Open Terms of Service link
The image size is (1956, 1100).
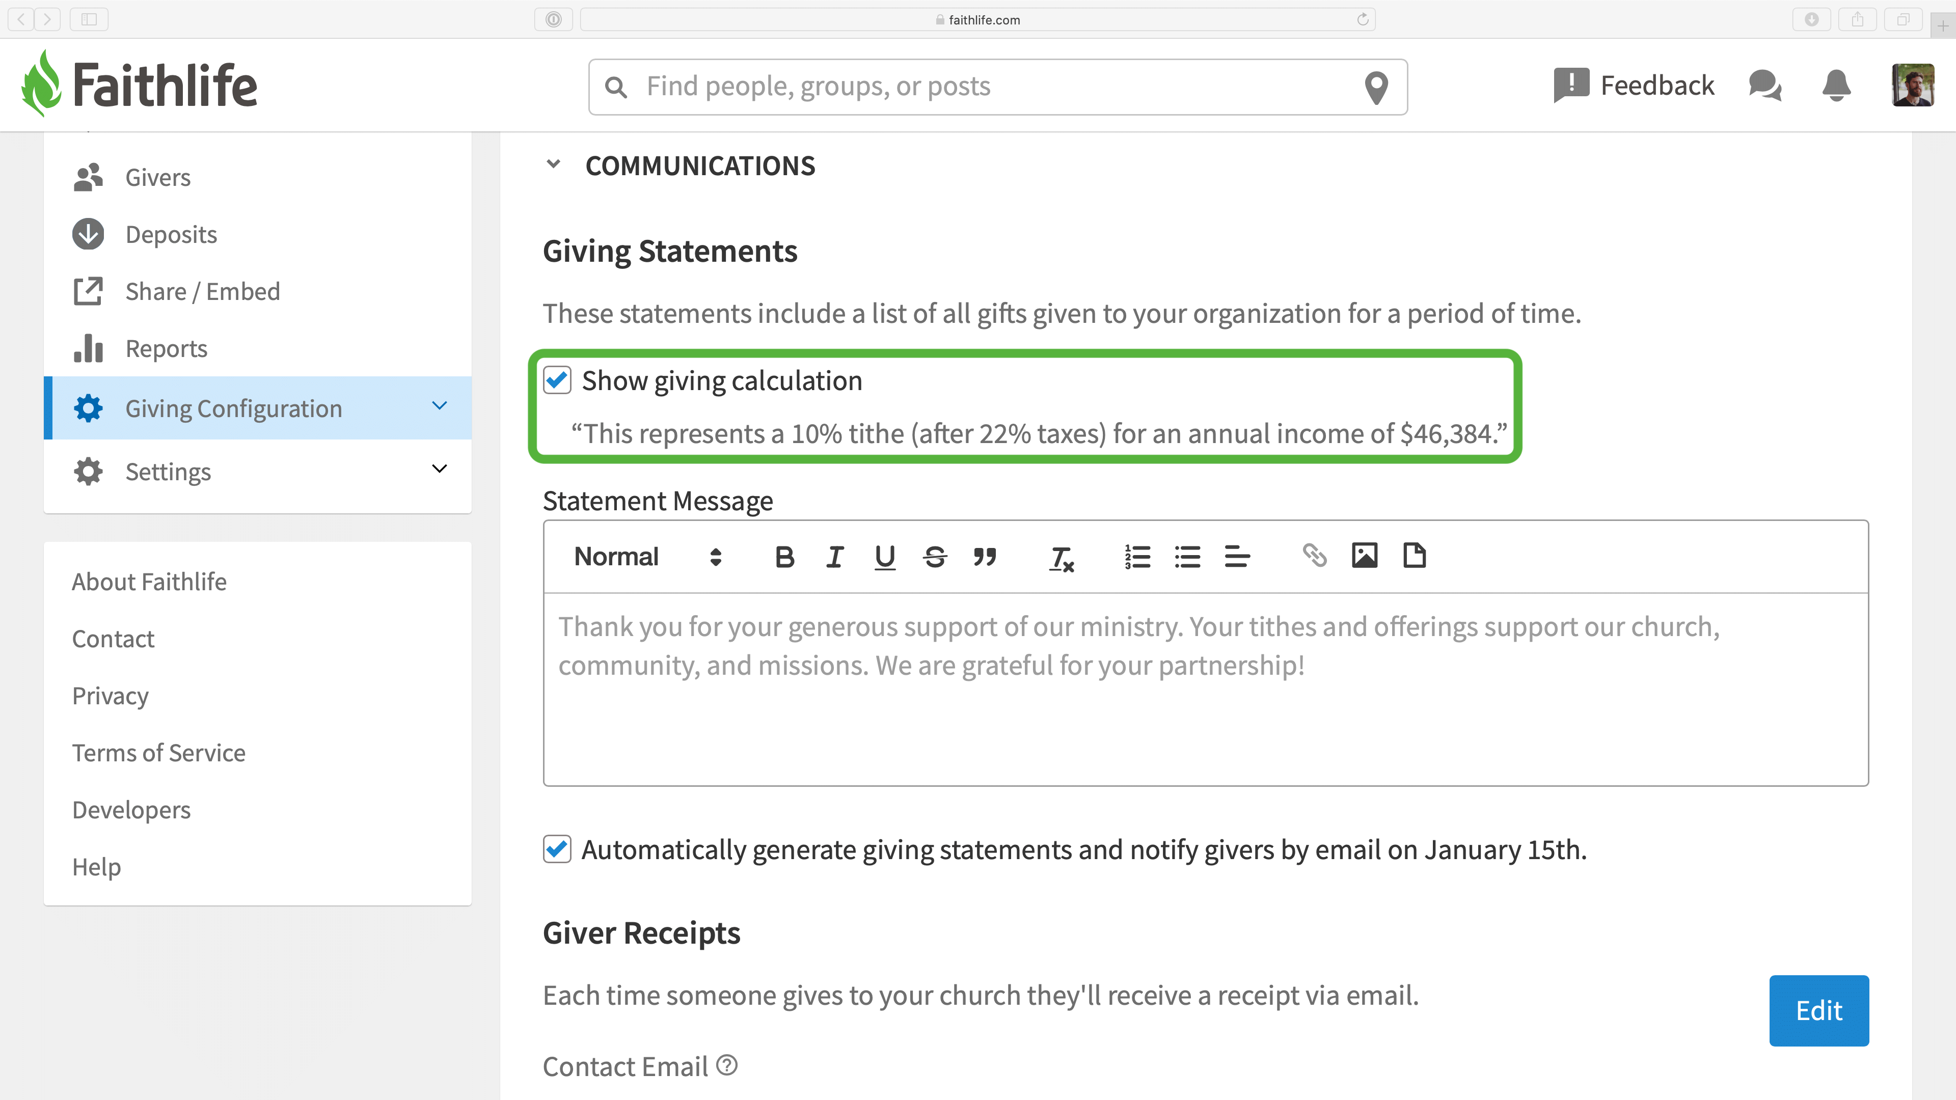click(x=159, y=752)
